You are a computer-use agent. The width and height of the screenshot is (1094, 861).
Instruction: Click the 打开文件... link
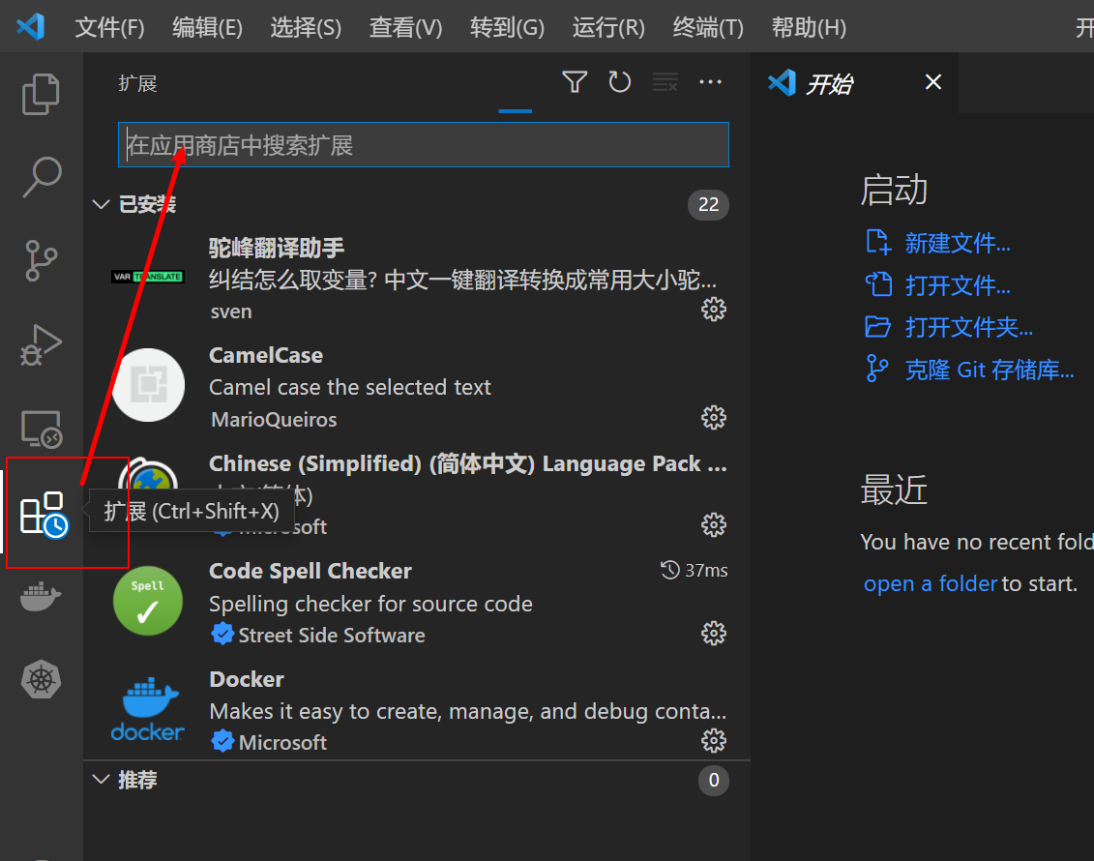point(958,285)
